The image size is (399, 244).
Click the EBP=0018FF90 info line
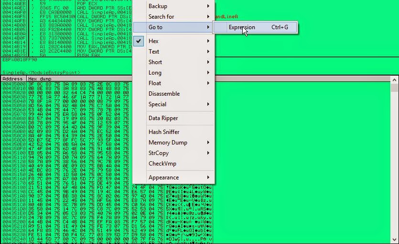pyautogui.click(x=20, y=60)
